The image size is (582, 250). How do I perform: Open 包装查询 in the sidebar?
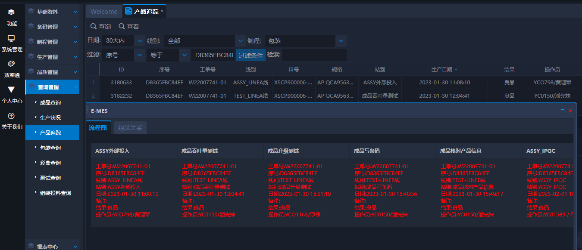click(50, 148)
